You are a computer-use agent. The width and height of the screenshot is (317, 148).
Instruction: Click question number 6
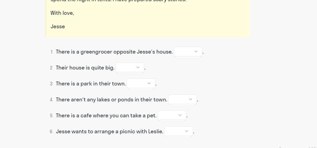click(x=51, y=132)
